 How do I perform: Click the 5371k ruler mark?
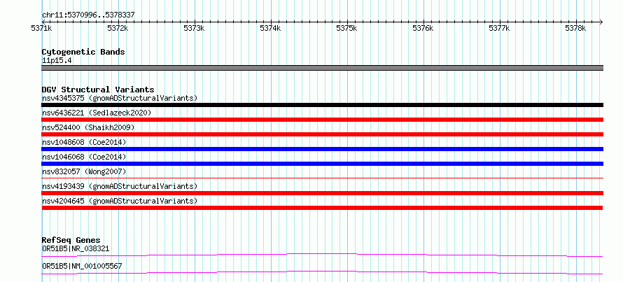coord(42,29)
